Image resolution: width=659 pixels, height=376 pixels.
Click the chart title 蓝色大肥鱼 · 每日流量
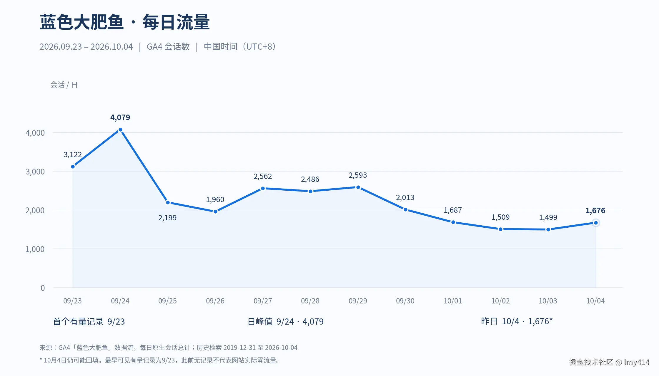click(x=125, y=22)
